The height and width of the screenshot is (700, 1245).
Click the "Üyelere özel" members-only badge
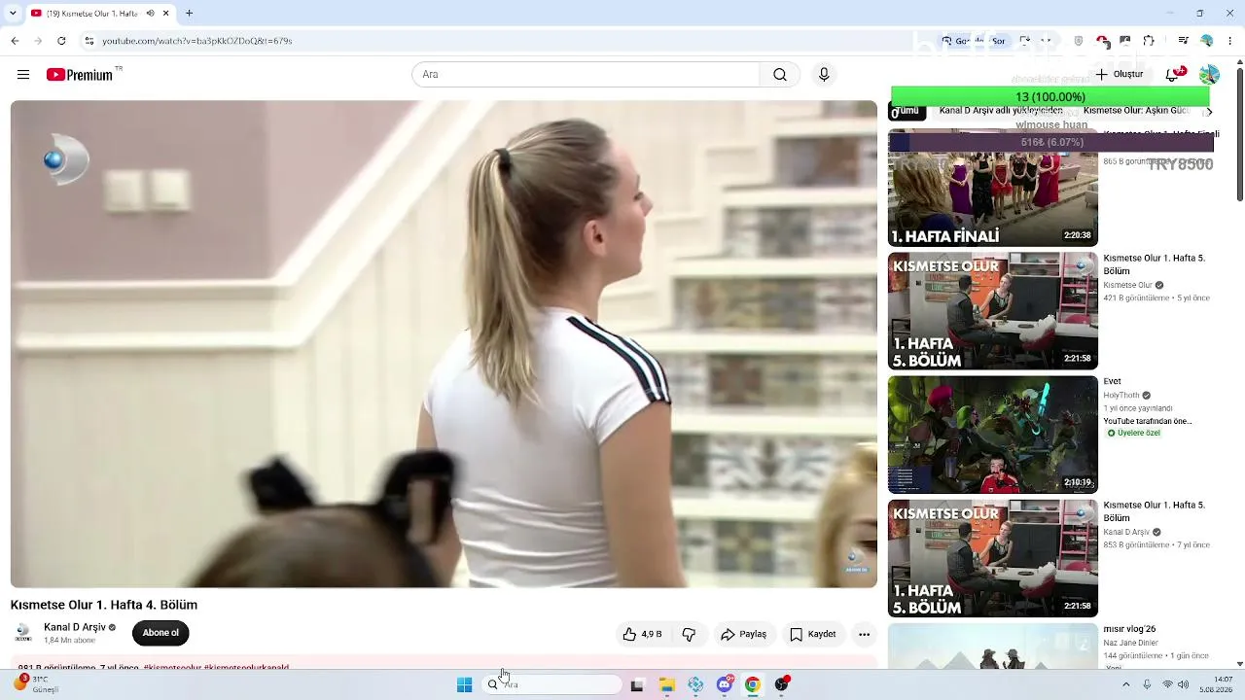pos(1134,433)
